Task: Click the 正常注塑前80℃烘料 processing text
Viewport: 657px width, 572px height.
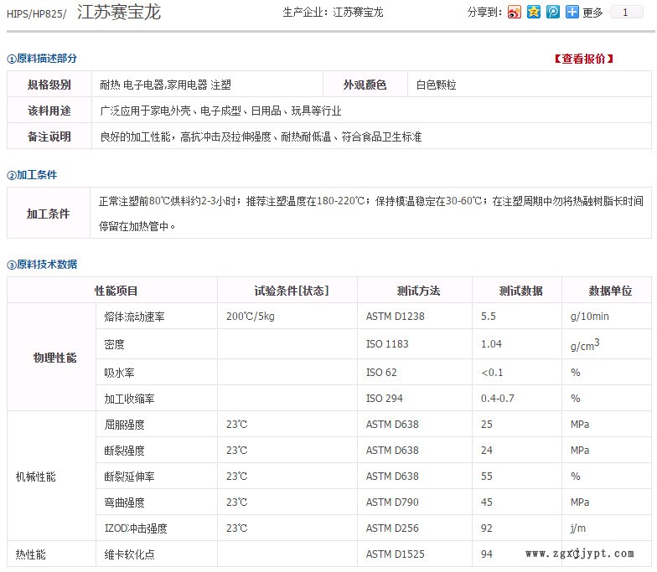Action: tap(371, 214)
